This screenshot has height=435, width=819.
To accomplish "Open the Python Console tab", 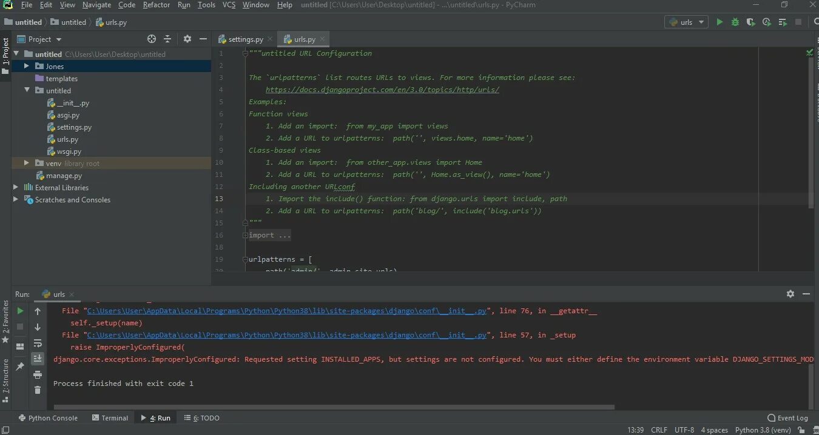I will [47, 418].
